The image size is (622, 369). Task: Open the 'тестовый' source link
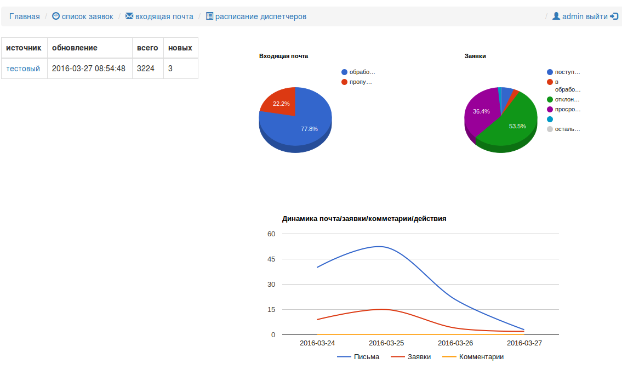coord(23,69)
